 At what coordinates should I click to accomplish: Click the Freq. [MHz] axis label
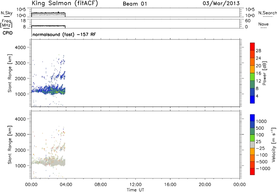coord(6,24)
